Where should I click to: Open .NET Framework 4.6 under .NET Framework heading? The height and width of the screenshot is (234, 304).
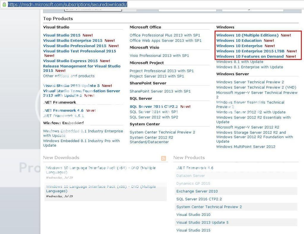pyautogui.click(x=63, y=110)
